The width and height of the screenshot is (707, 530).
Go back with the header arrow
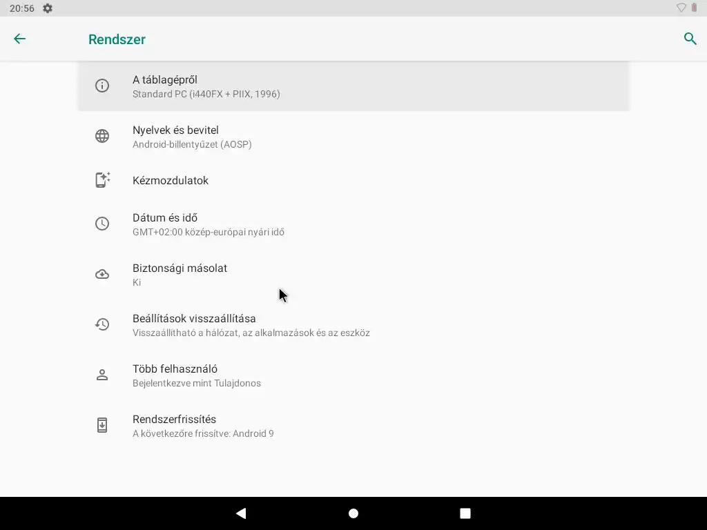click(x=19, y=39)
